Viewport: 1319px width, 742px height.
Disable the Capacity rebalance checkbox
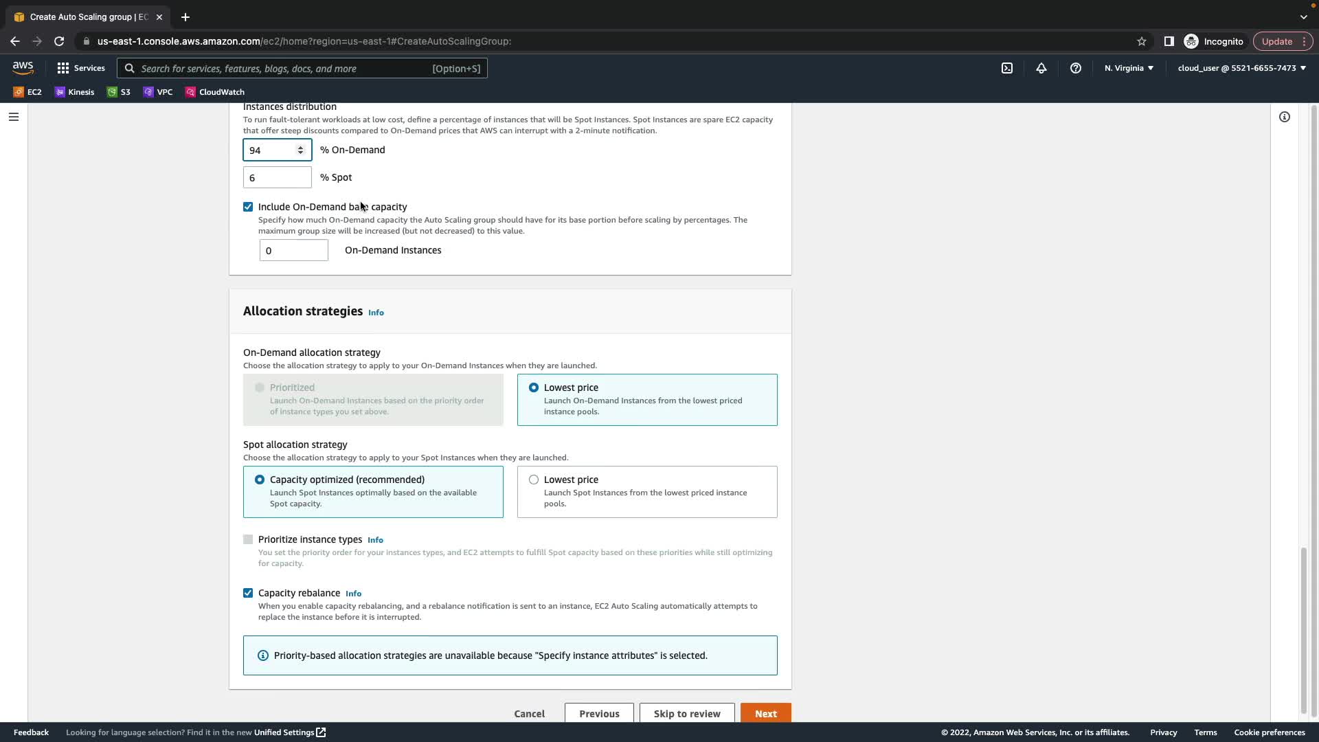coord(248,593)
